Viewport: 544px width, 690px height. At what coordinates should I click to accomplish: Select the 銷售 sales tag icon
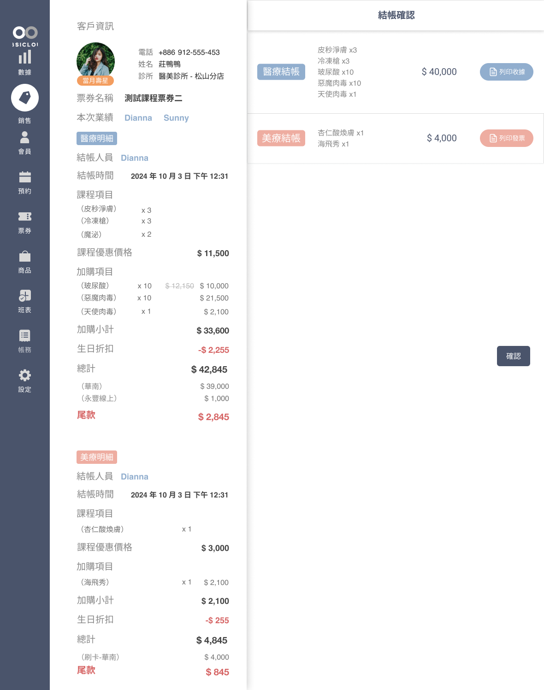(25, 98)
